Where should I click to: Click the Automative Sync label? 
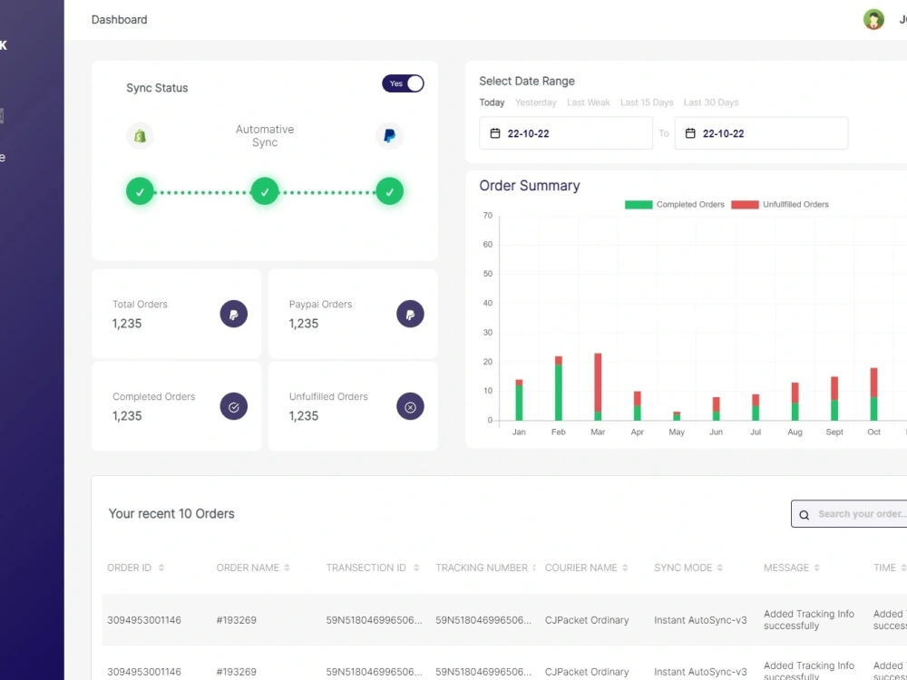pos(265,136)
